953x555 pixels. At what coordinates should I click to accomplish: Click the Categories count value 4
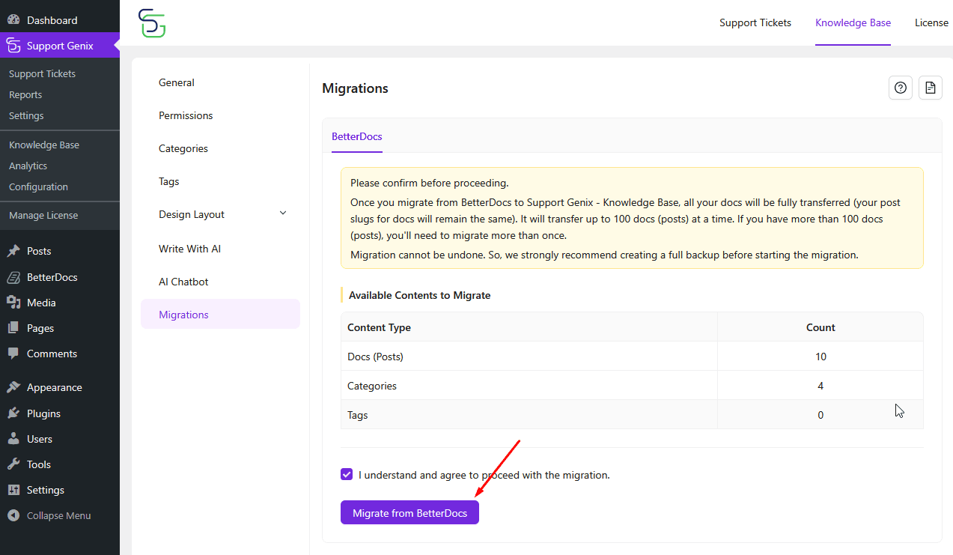tap(820, 386)
